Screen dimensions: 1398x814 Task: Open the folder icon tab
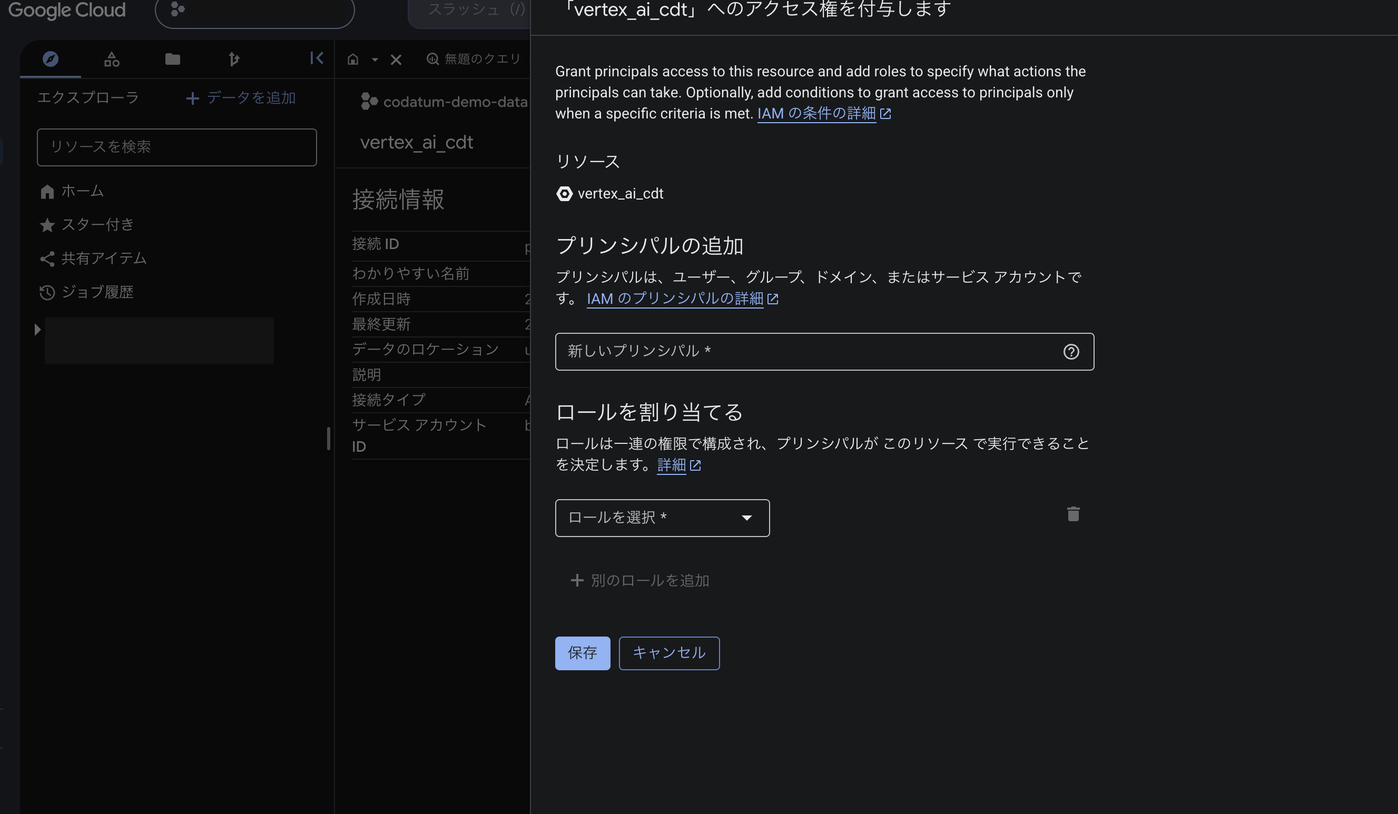173,59
